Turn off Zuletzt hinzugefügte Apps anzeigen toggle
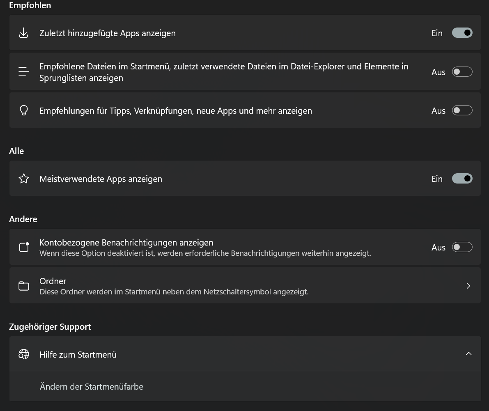Image resolution: width=489 pixels, height=411 pixels. (x=462, y=33)
